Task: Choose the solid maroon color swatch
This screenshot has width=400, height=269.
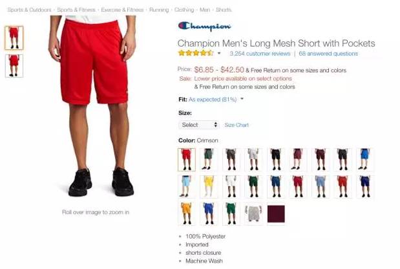Action: coord(276,213)
